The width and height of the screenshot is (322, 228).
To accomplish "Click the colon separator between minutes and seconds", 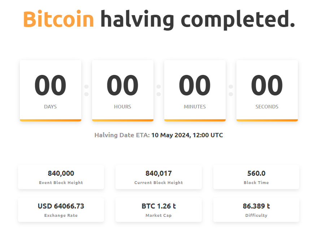I will tap(231, 90).
